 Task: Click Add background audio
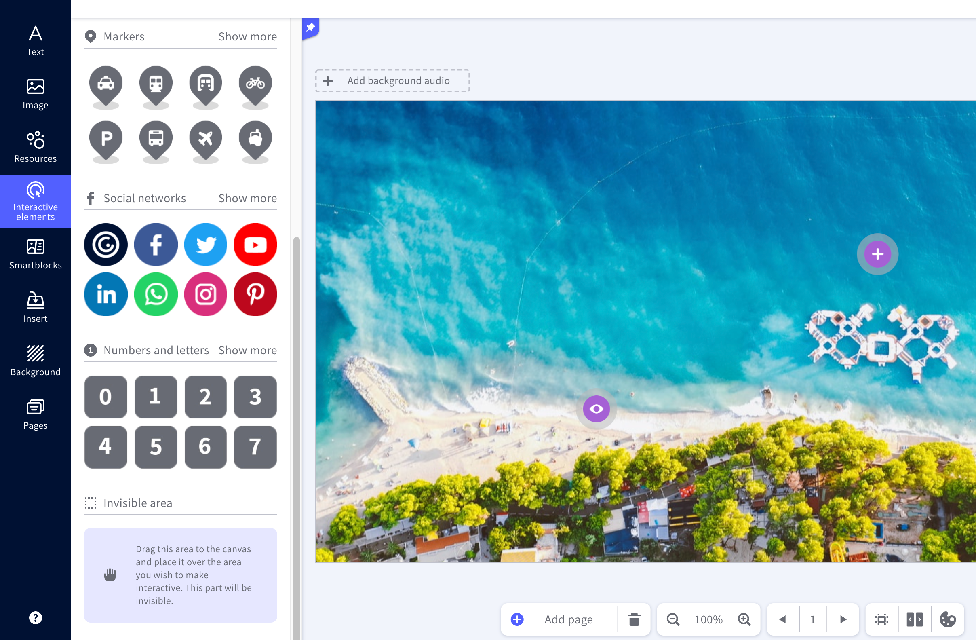coord(392,81)
